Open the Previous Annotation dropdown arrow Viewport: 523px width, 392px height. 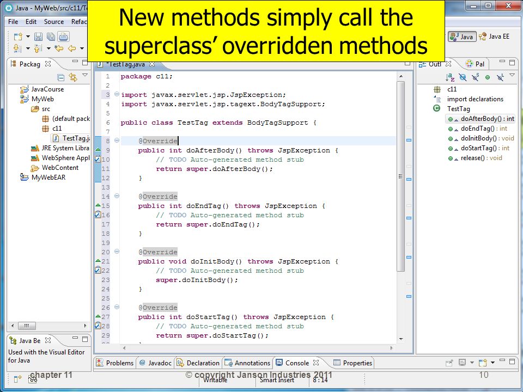pyautogui.click(x=48, y=48)
